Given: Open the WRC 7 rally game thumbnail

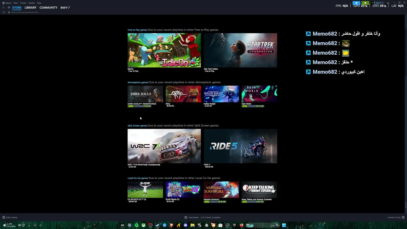Looking at the screenshot, I should (x=164, y=146).
